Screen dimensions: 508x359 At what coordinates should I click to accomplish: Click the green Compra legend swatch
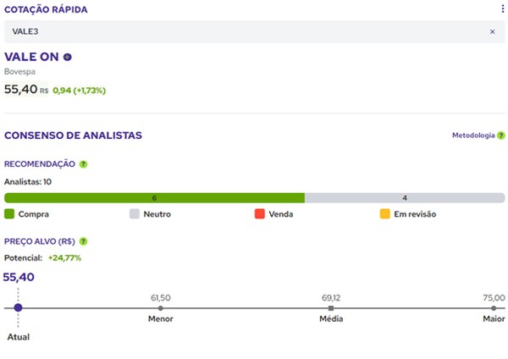point(9,214)
